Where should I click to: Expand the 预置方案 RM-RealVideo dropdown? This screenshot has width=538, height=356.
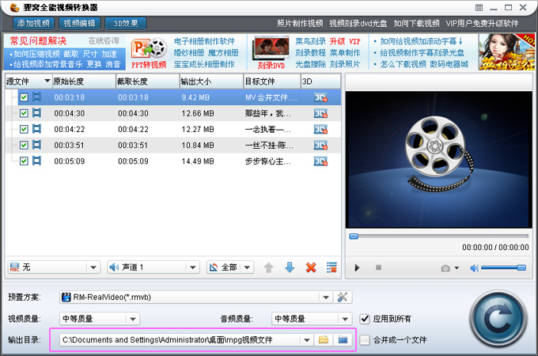(325, 297)
